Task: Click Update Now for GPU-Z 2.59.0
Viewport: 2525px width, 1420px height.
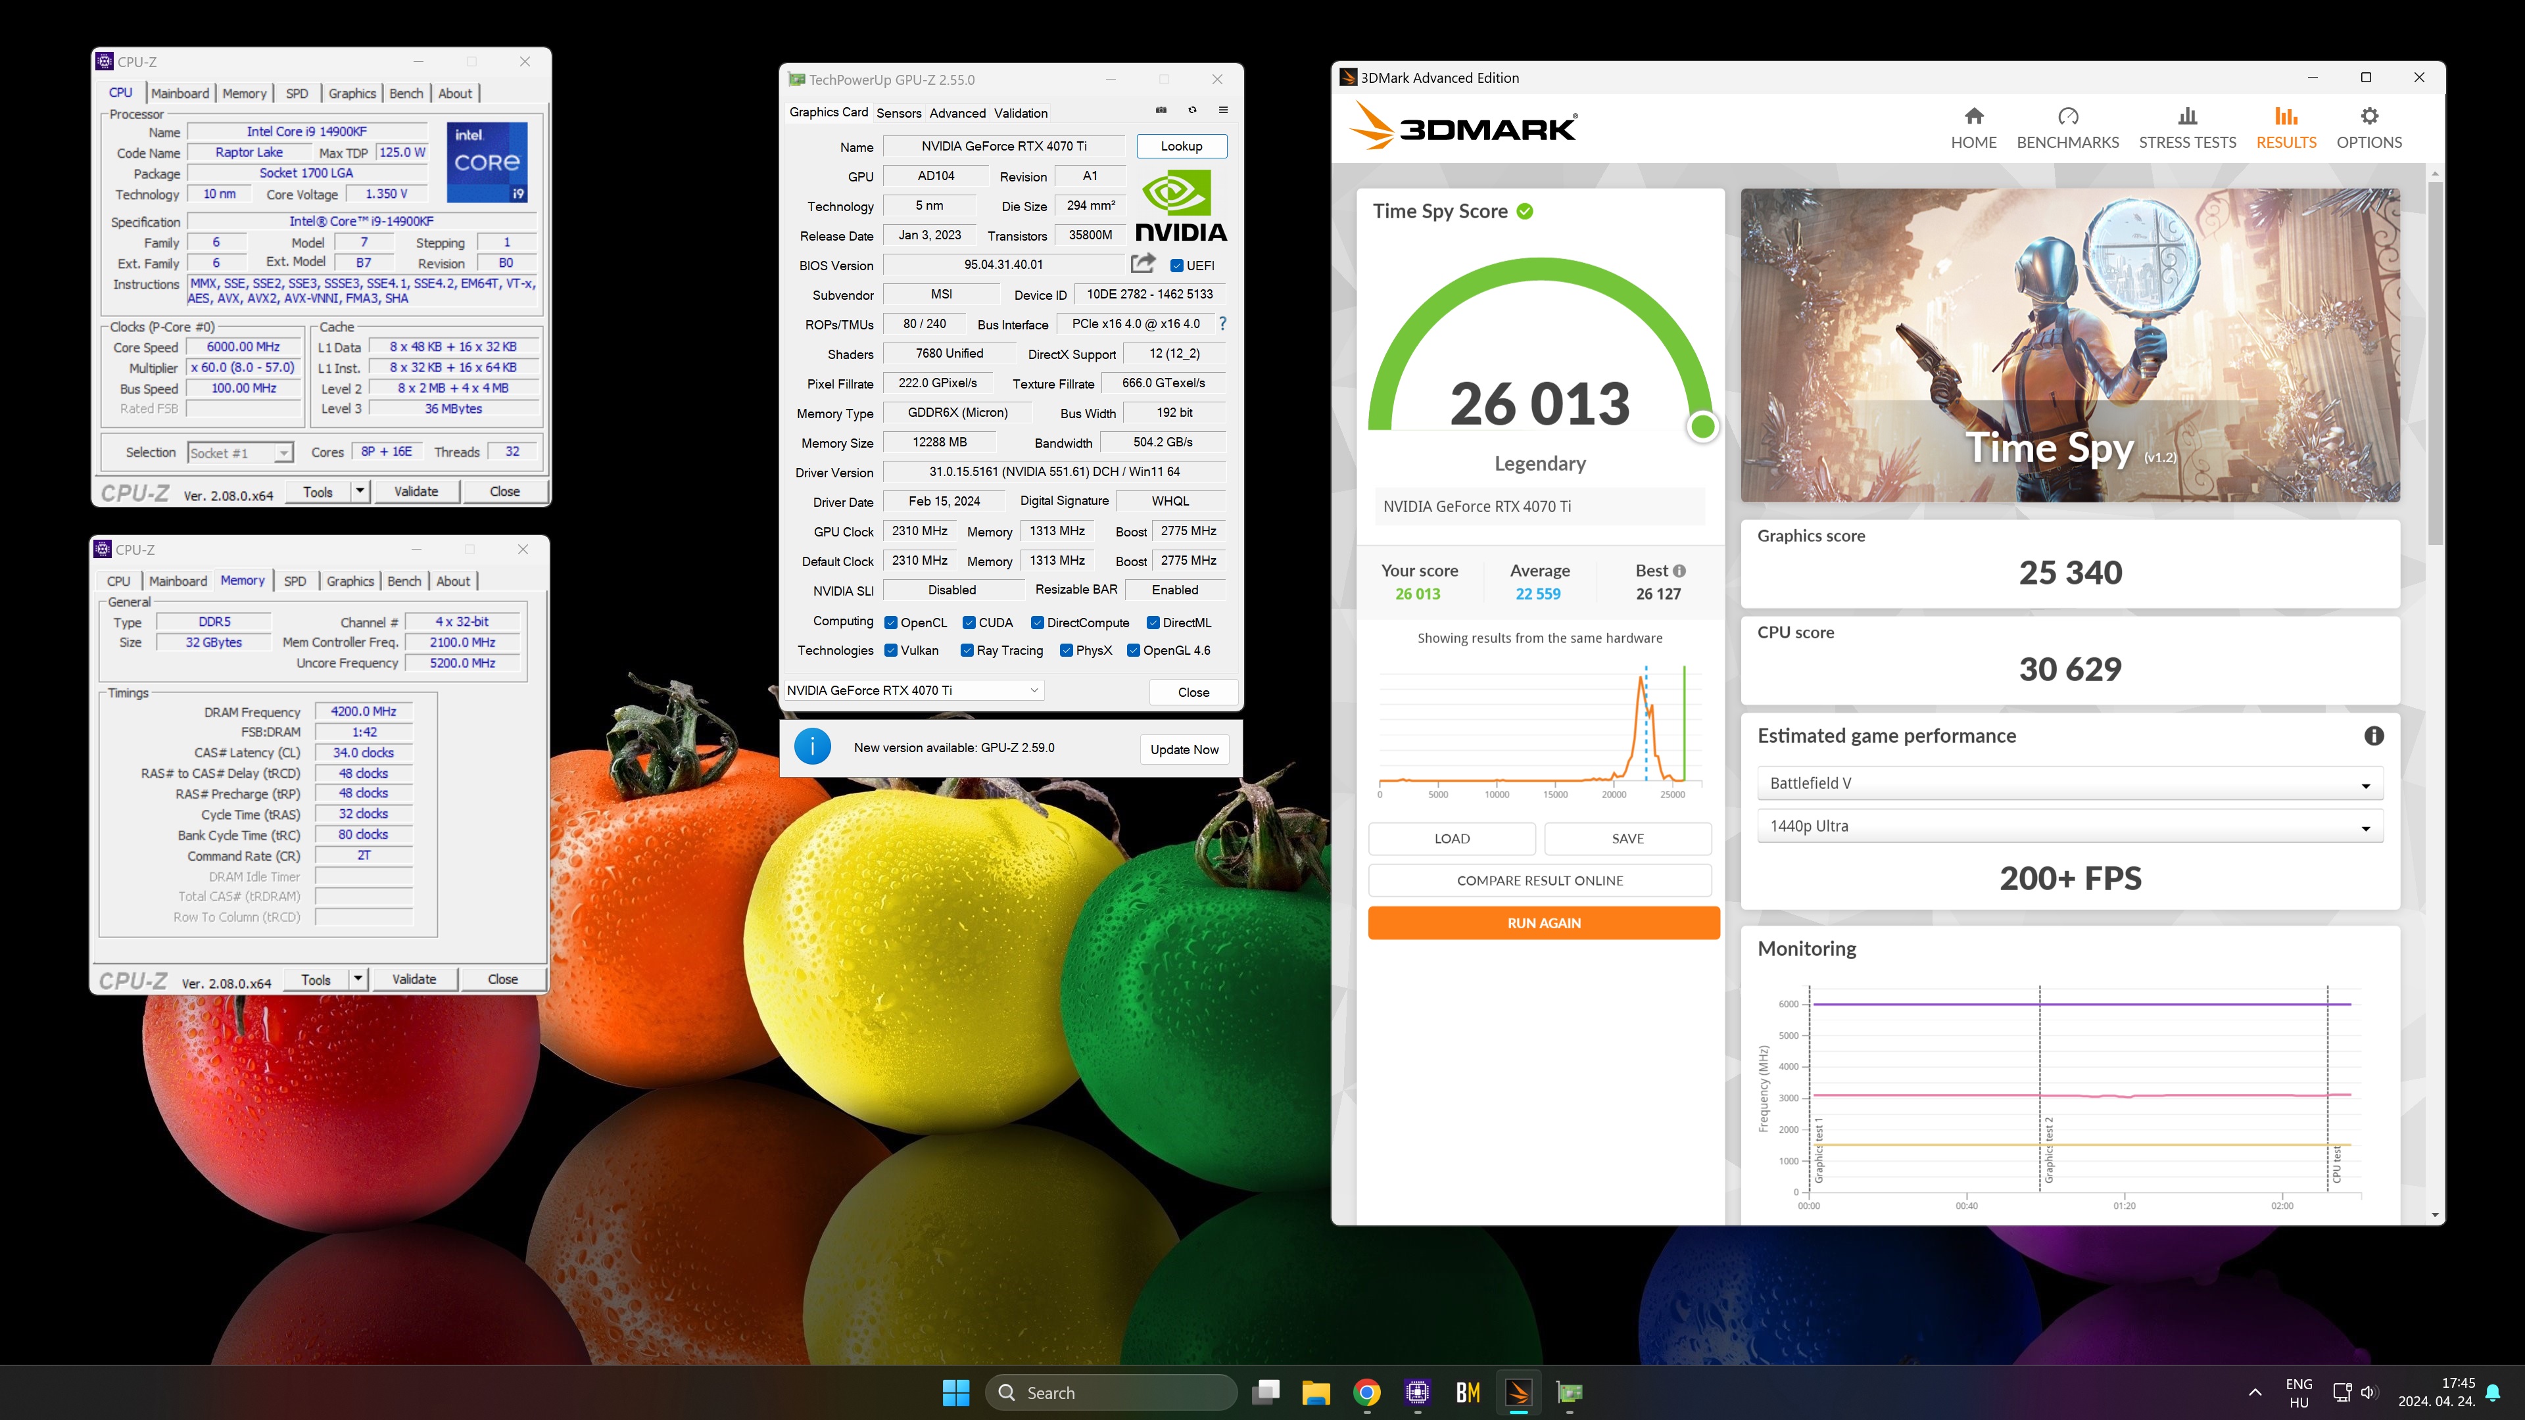Action: 1184,749
